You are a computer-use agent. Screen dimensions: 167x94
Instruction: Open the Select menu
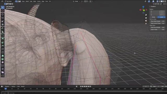click(x=27, y=1)
